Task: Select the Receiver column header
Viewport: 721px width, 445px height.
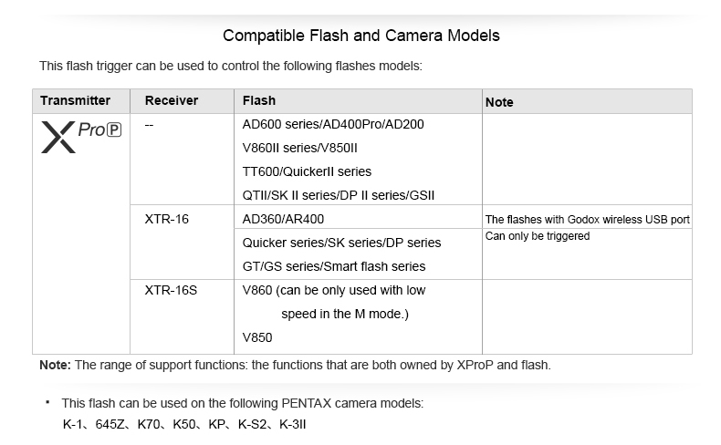Action: click(172, 100)
